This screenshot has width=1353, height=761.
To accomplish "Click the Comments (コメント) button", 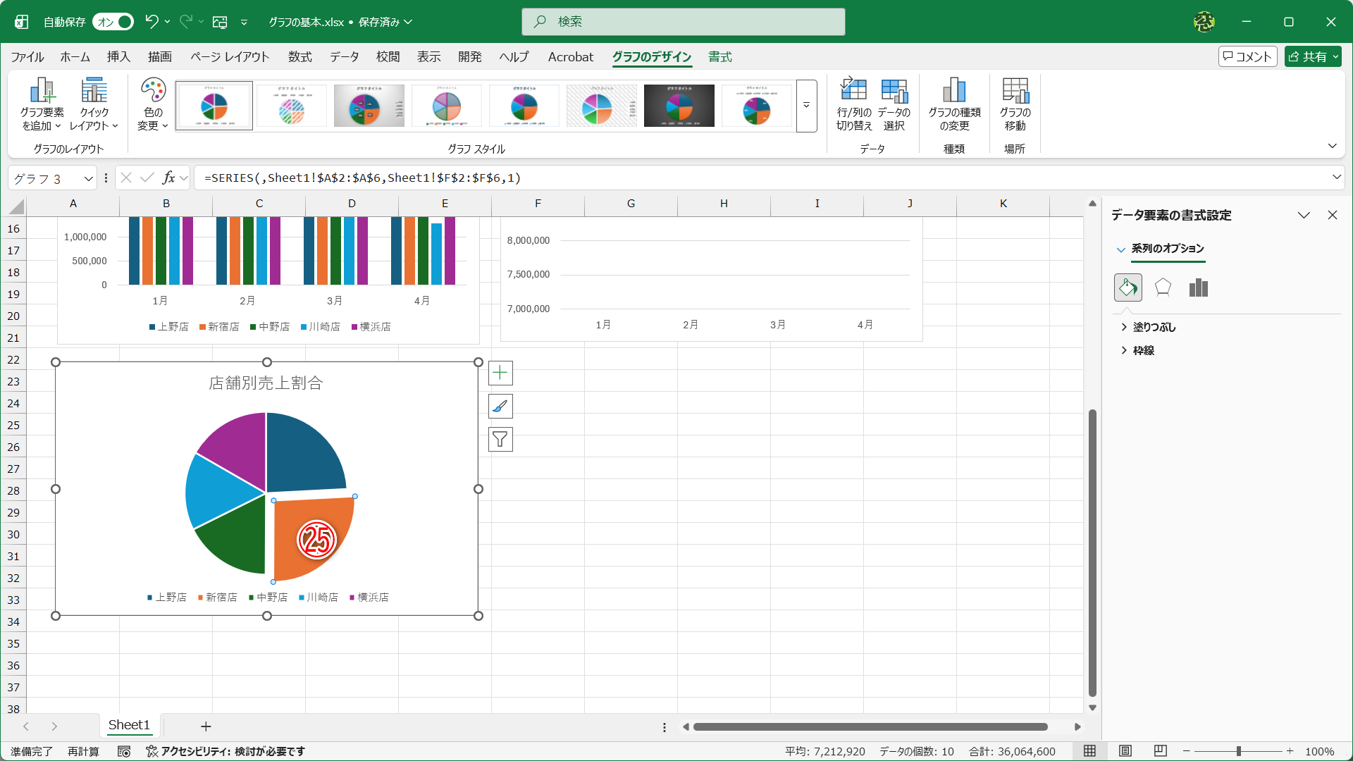I will (1247, 56).
